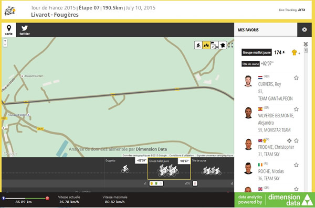Select stage route view map icon
Screen dimensions: 315x208
coord(214,45)
